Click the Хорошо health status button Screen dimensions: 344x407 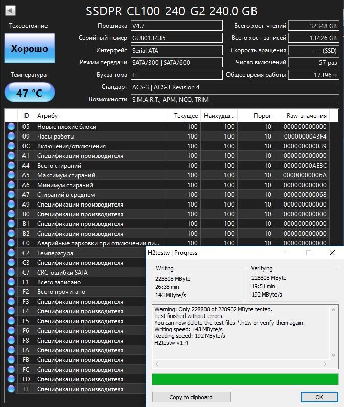(x=30, y=48)
